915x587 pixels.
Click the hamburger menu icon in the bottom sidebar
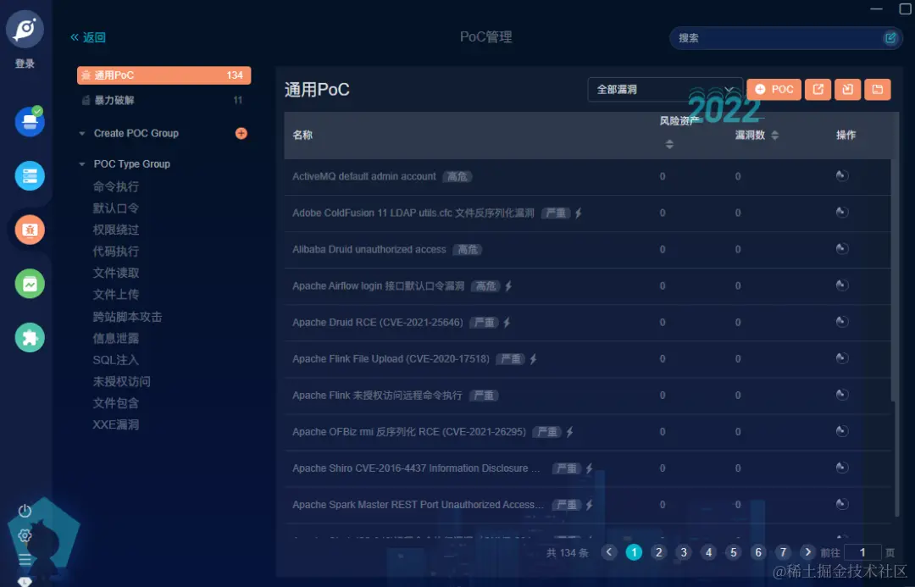click(x=25, y=560)
